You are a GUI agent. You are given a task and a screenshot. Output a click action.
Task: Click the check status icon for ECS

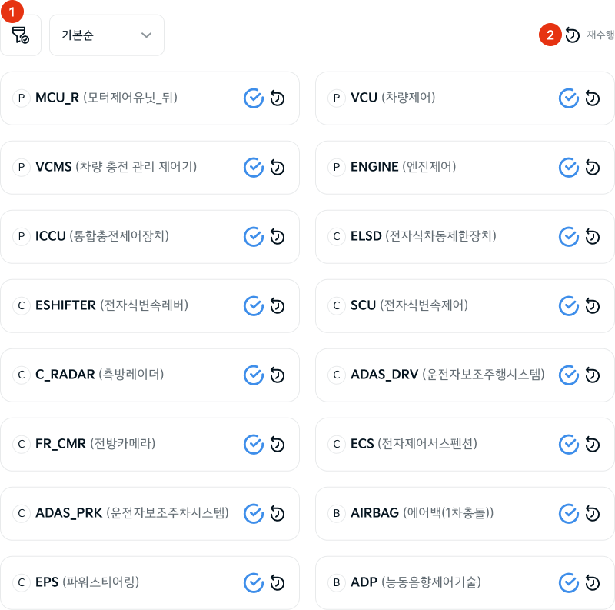569,445
